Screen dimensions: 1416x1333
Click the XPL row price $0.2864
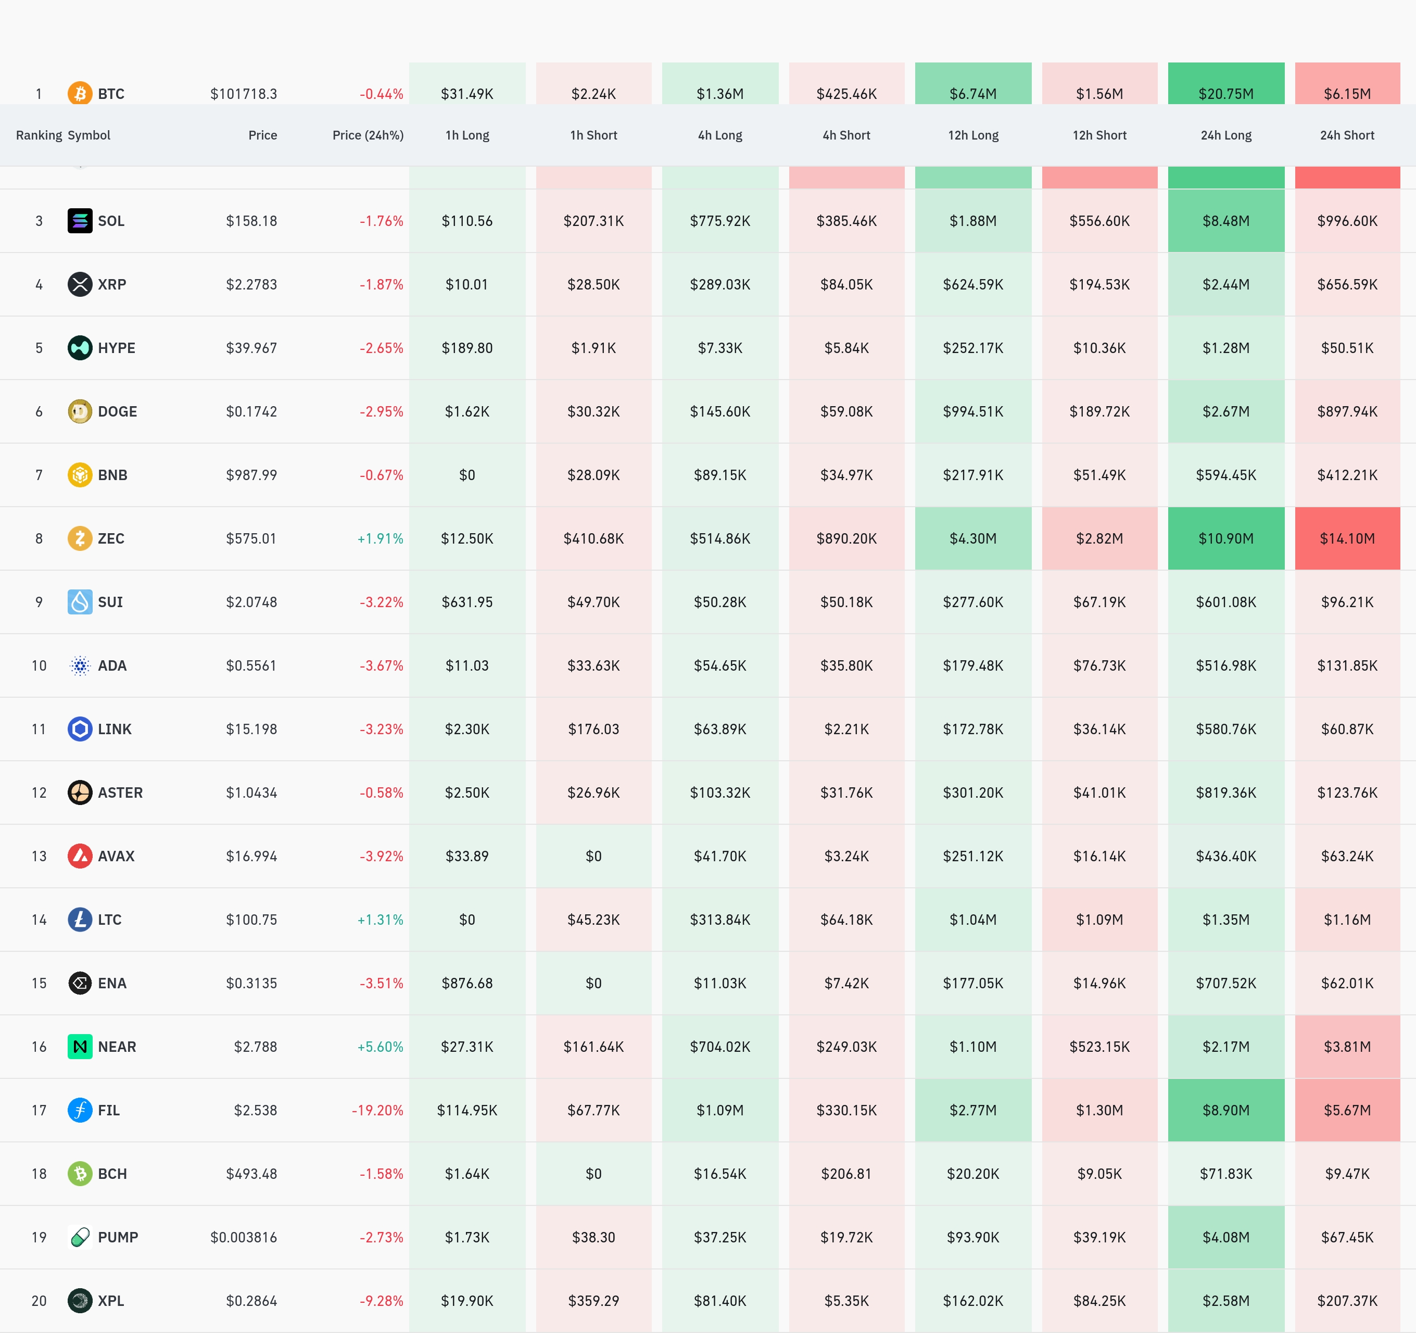[x=251, y=1301]
